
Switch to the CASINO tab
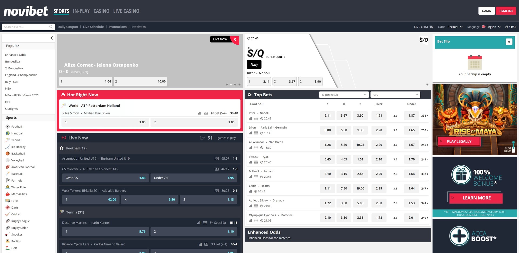coord(101,11)
